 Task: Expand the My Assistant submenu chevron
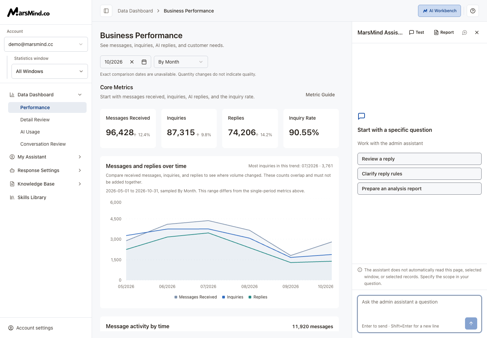tap(80, 157)
